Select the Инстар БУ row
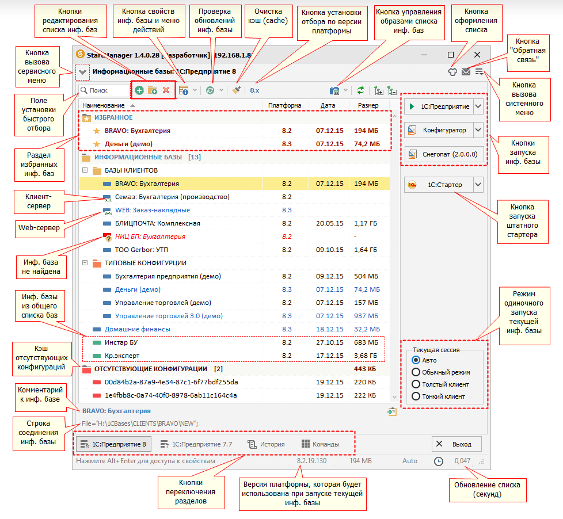The image size is (563, 519). (234, 342)
